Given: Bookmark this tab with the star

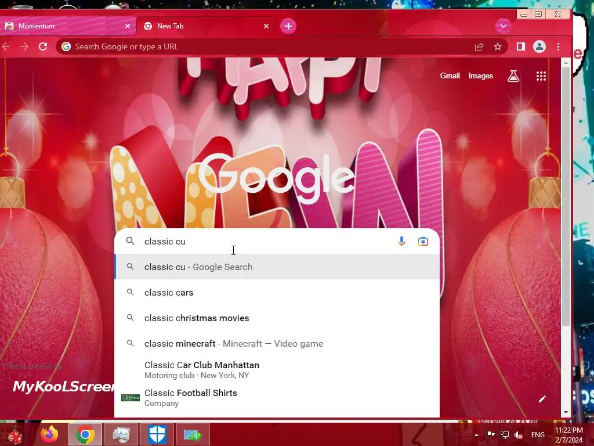Looking at the screenshot, I should point(497,46).
